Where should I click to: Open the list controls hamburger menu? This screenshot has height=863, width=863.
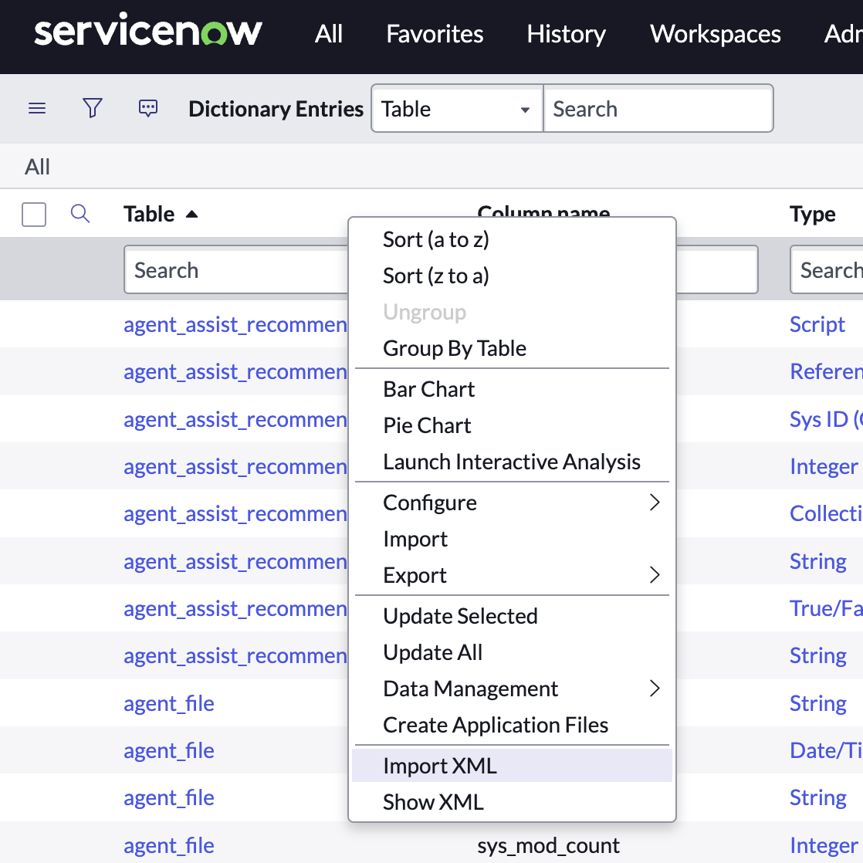pyautogui.click(x=37, y=108)
